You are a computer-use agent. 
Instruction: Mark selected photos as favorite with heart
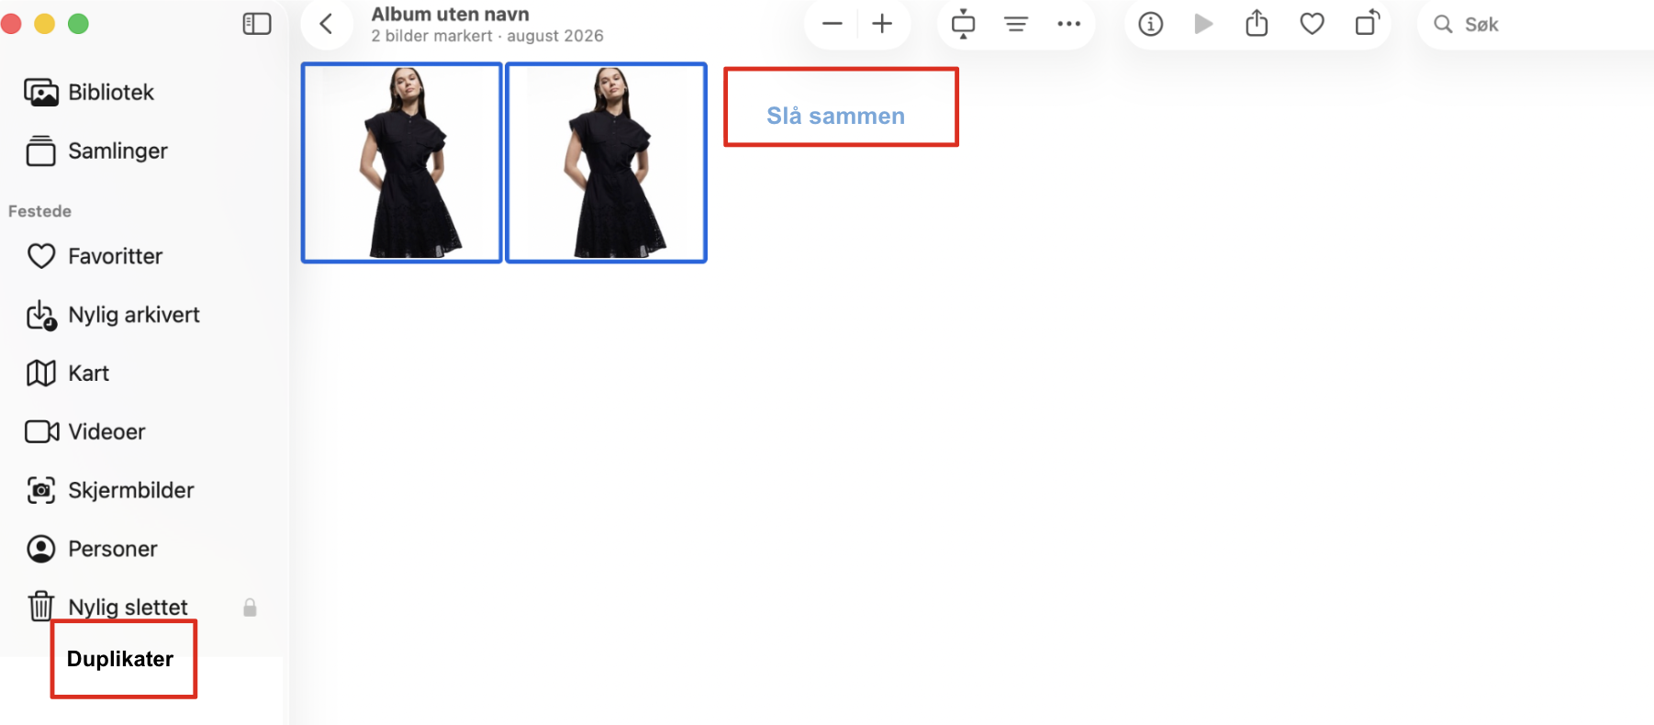tap(1313, 24)
